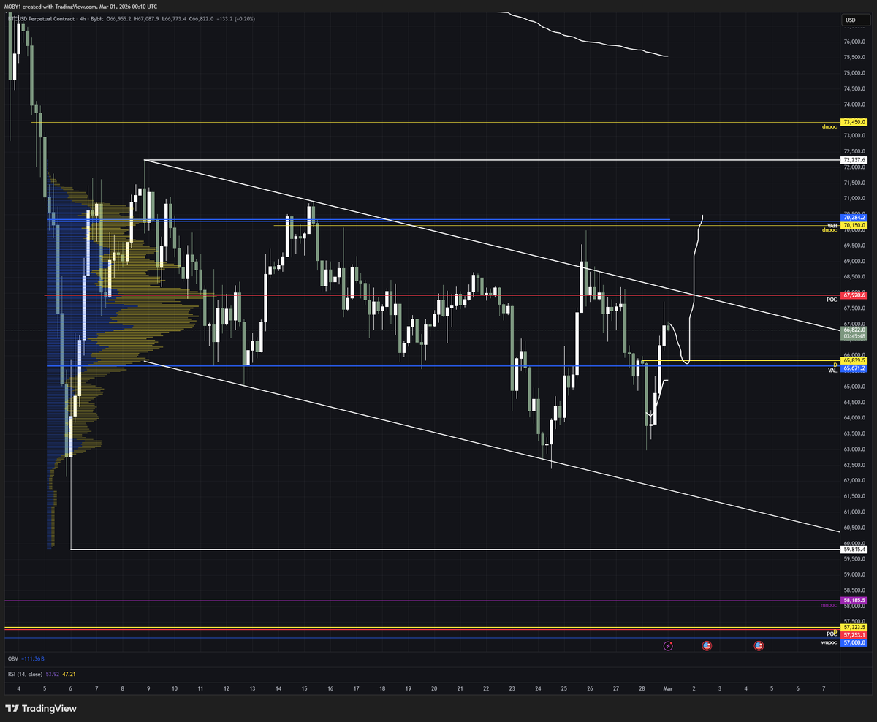The image size is (877, 722).
Task: Click the dnpoc label beside 73,450.0
Action: tap(829, 127)
